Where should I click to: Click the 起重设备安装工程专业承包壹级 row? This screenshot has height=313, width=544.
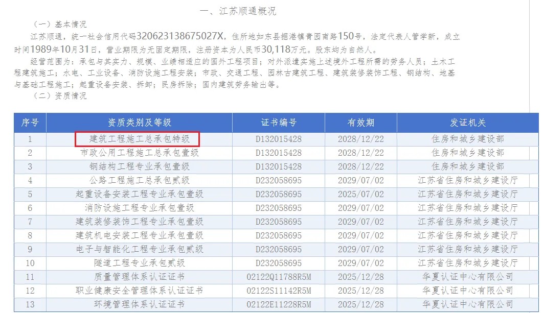point(139,194)
